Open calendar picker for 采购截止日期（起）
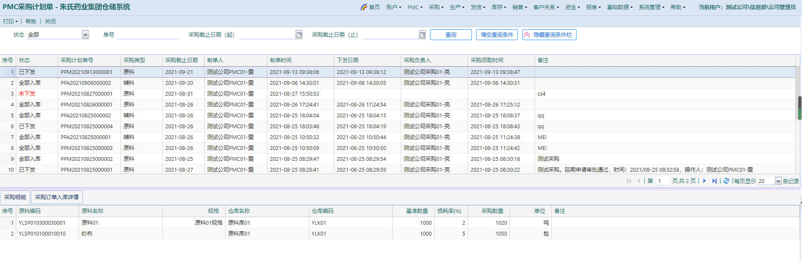802x261 pixels. click(299, 35)
